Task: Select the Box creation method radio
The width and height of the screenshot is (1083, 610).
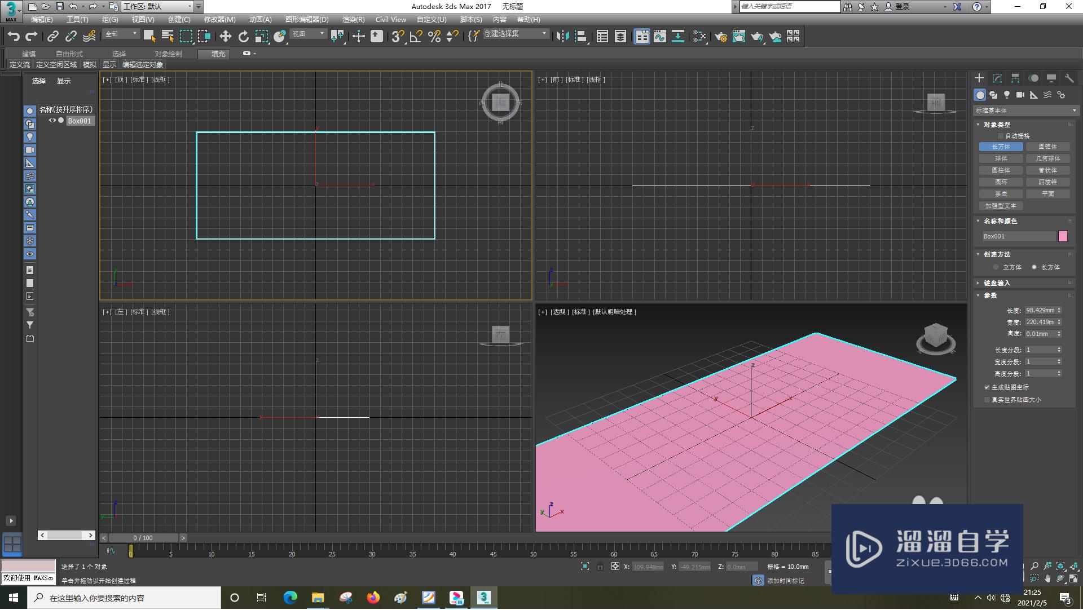Action: [1034, 267]
